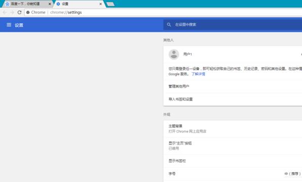Open the 字号 dropdown showing 中（推荐）
Viewport: 302px width, 182px height.
point(293,174)
